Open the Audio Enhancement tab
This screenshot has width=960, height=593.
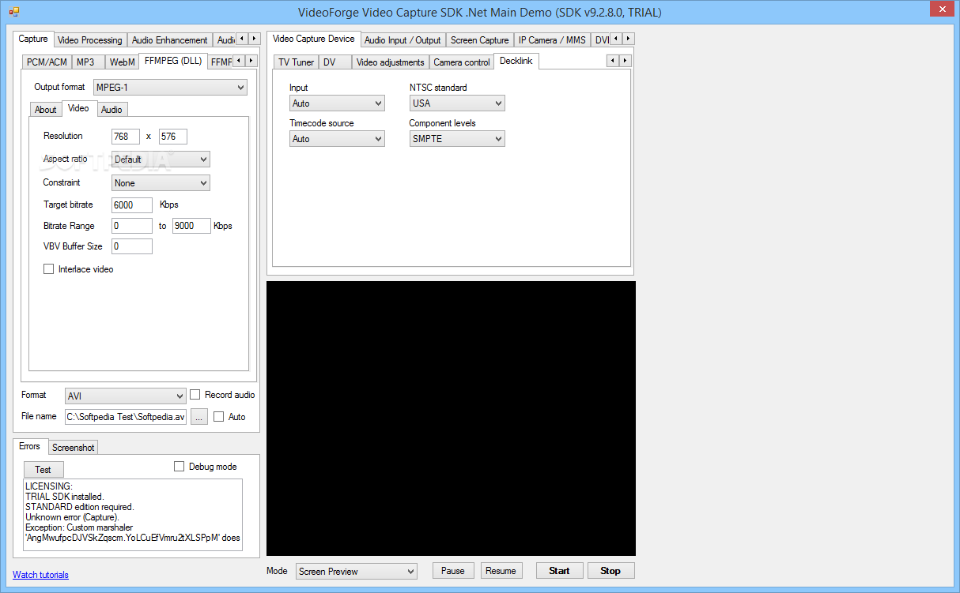click(169, 40)
